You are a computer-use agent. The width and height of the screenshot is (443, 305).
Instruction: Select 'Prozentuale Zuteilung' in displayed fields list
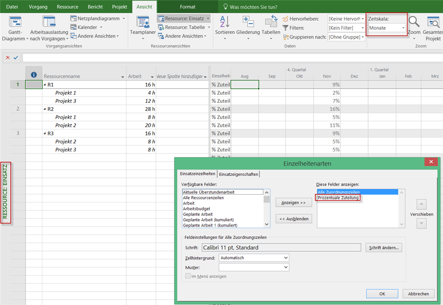tap(338, 198)
